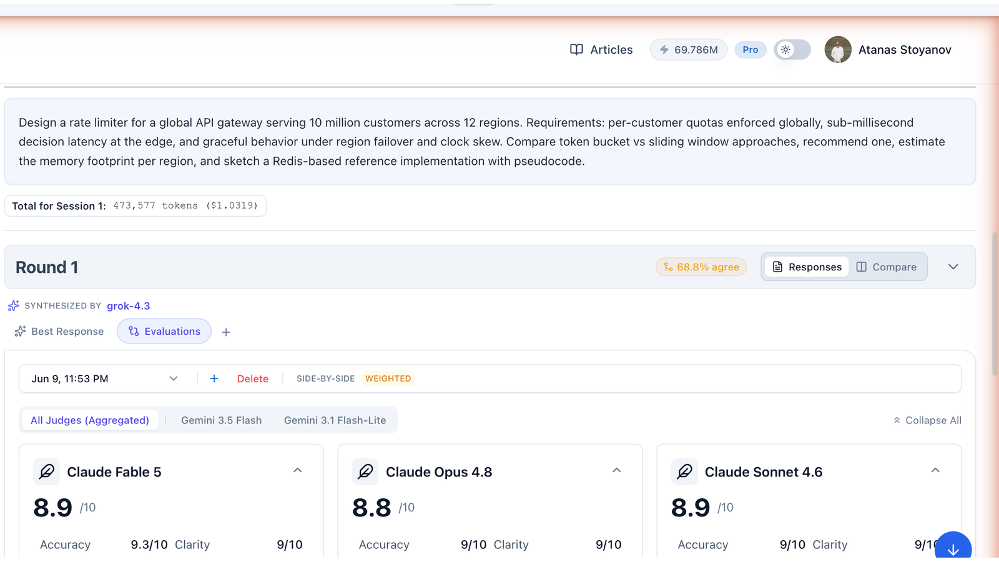999x562 pixels.
Task: Click the Claude Opus 4.8 feather icon
Action: click(x=366, y=471)
